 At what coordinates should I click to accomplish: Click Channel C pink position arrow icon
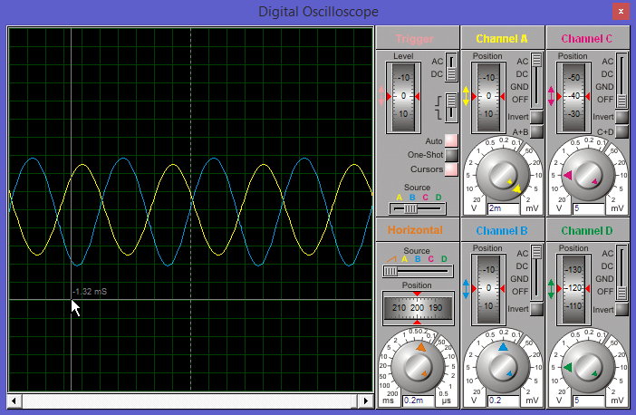point(552,95)
